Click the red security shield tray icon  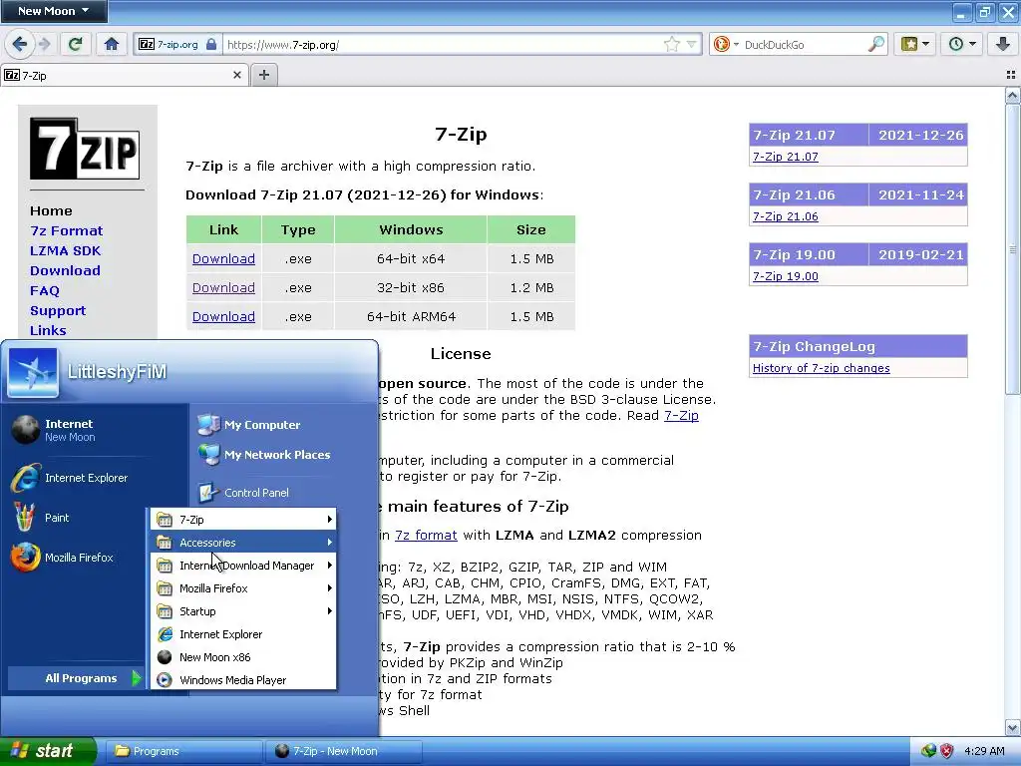[946, 751]
